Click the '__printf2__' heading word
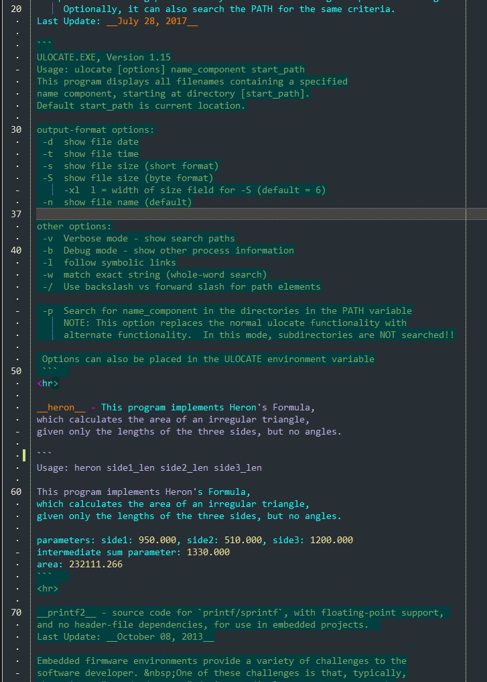This screenshot has height=682, width=487. click(66, 613)
